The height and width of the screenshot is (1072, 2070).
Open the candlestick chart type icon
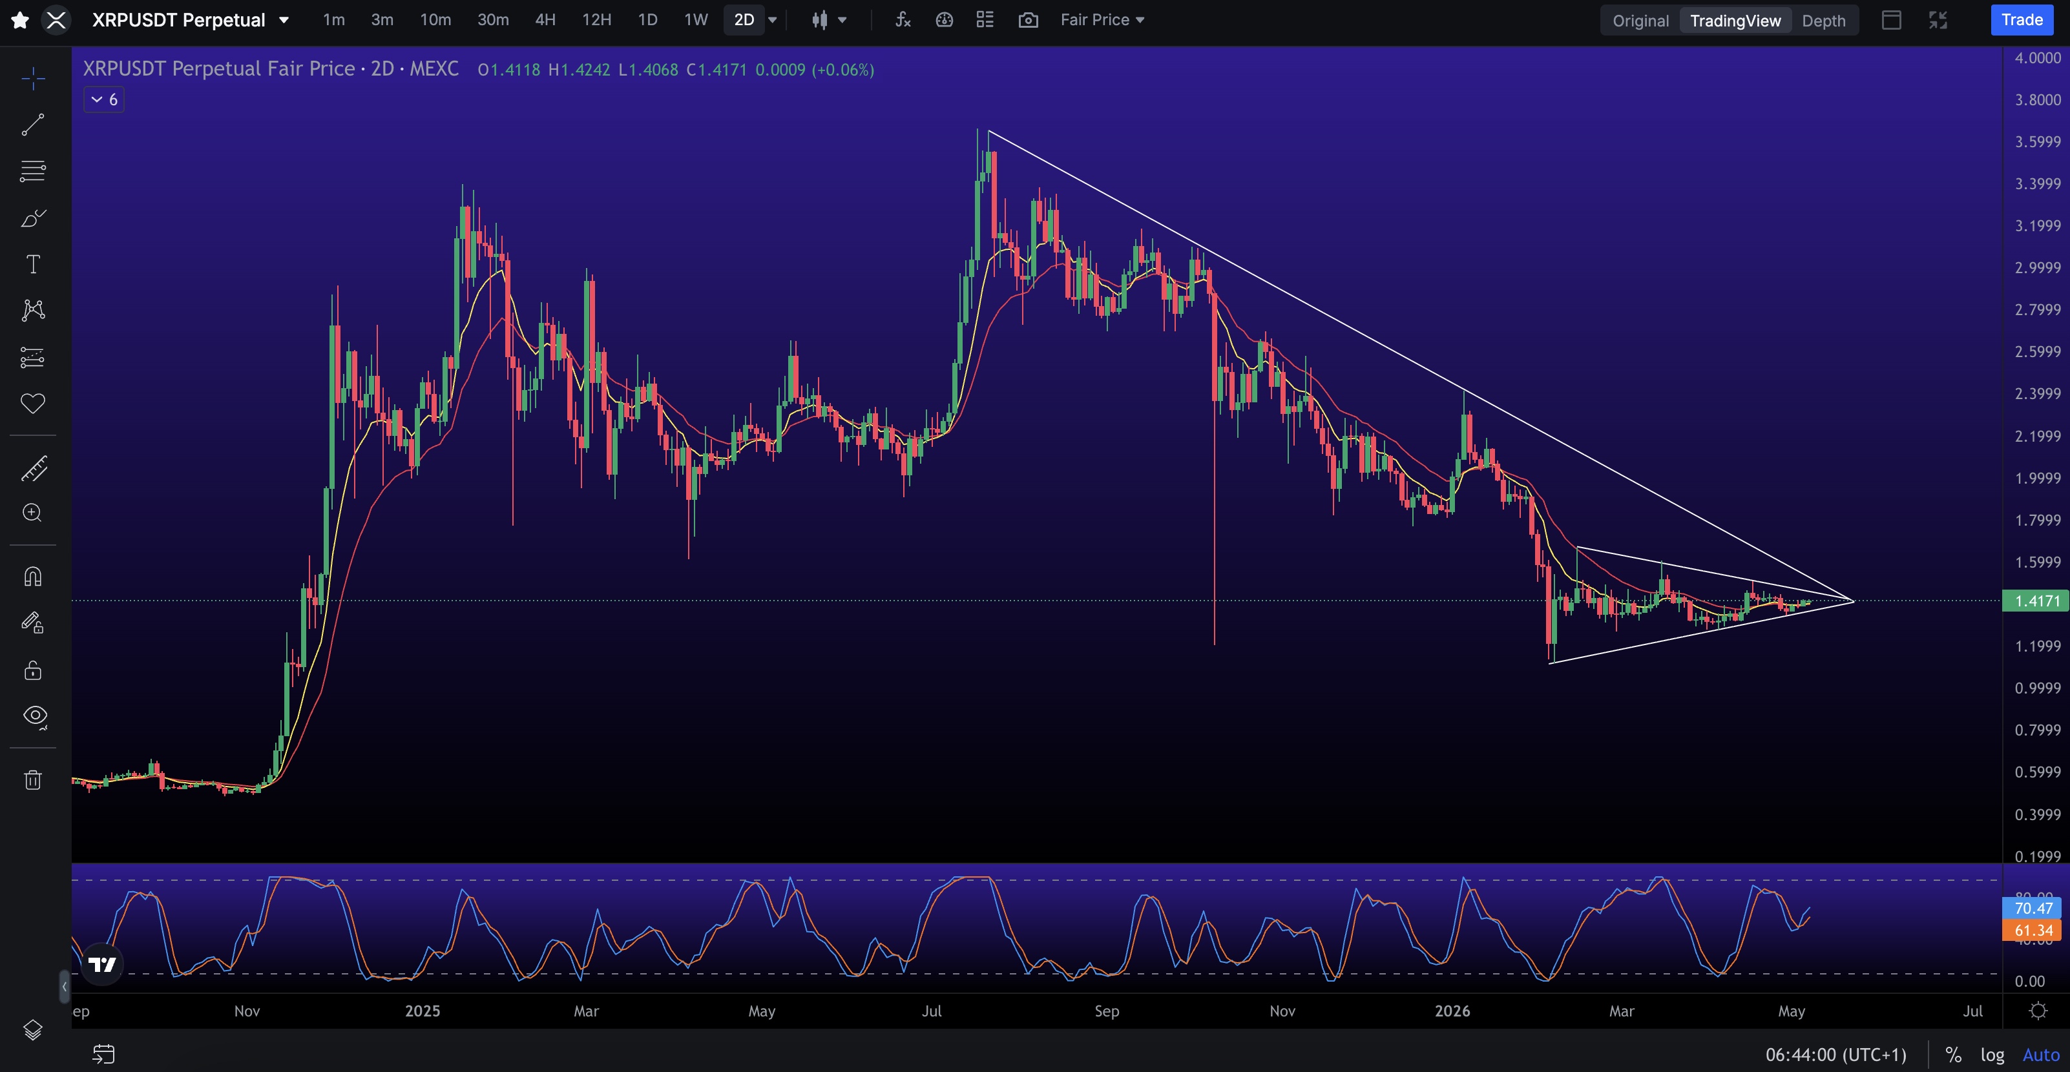pyautogui.click(x=820, y=20)
